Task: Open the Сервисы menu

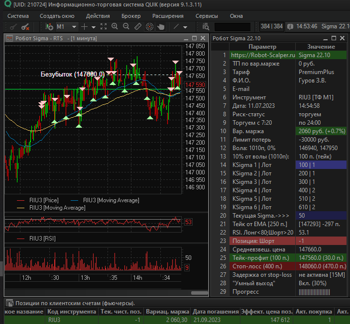Action: coord(207,16)
